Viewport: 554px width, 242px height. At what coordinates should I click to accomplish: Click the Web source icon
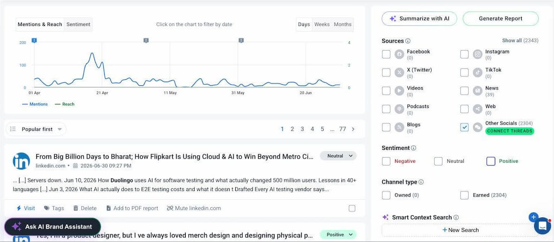pos(478,109)
